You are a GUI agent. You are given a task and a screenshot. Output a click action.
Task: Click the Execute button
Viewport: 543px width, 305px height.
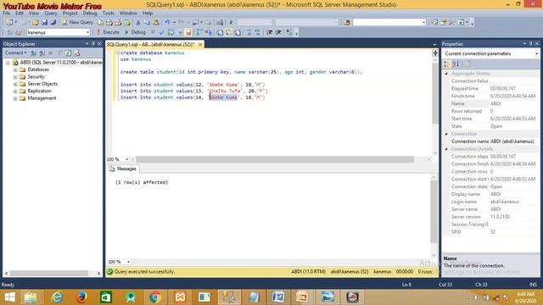[108, 32]
